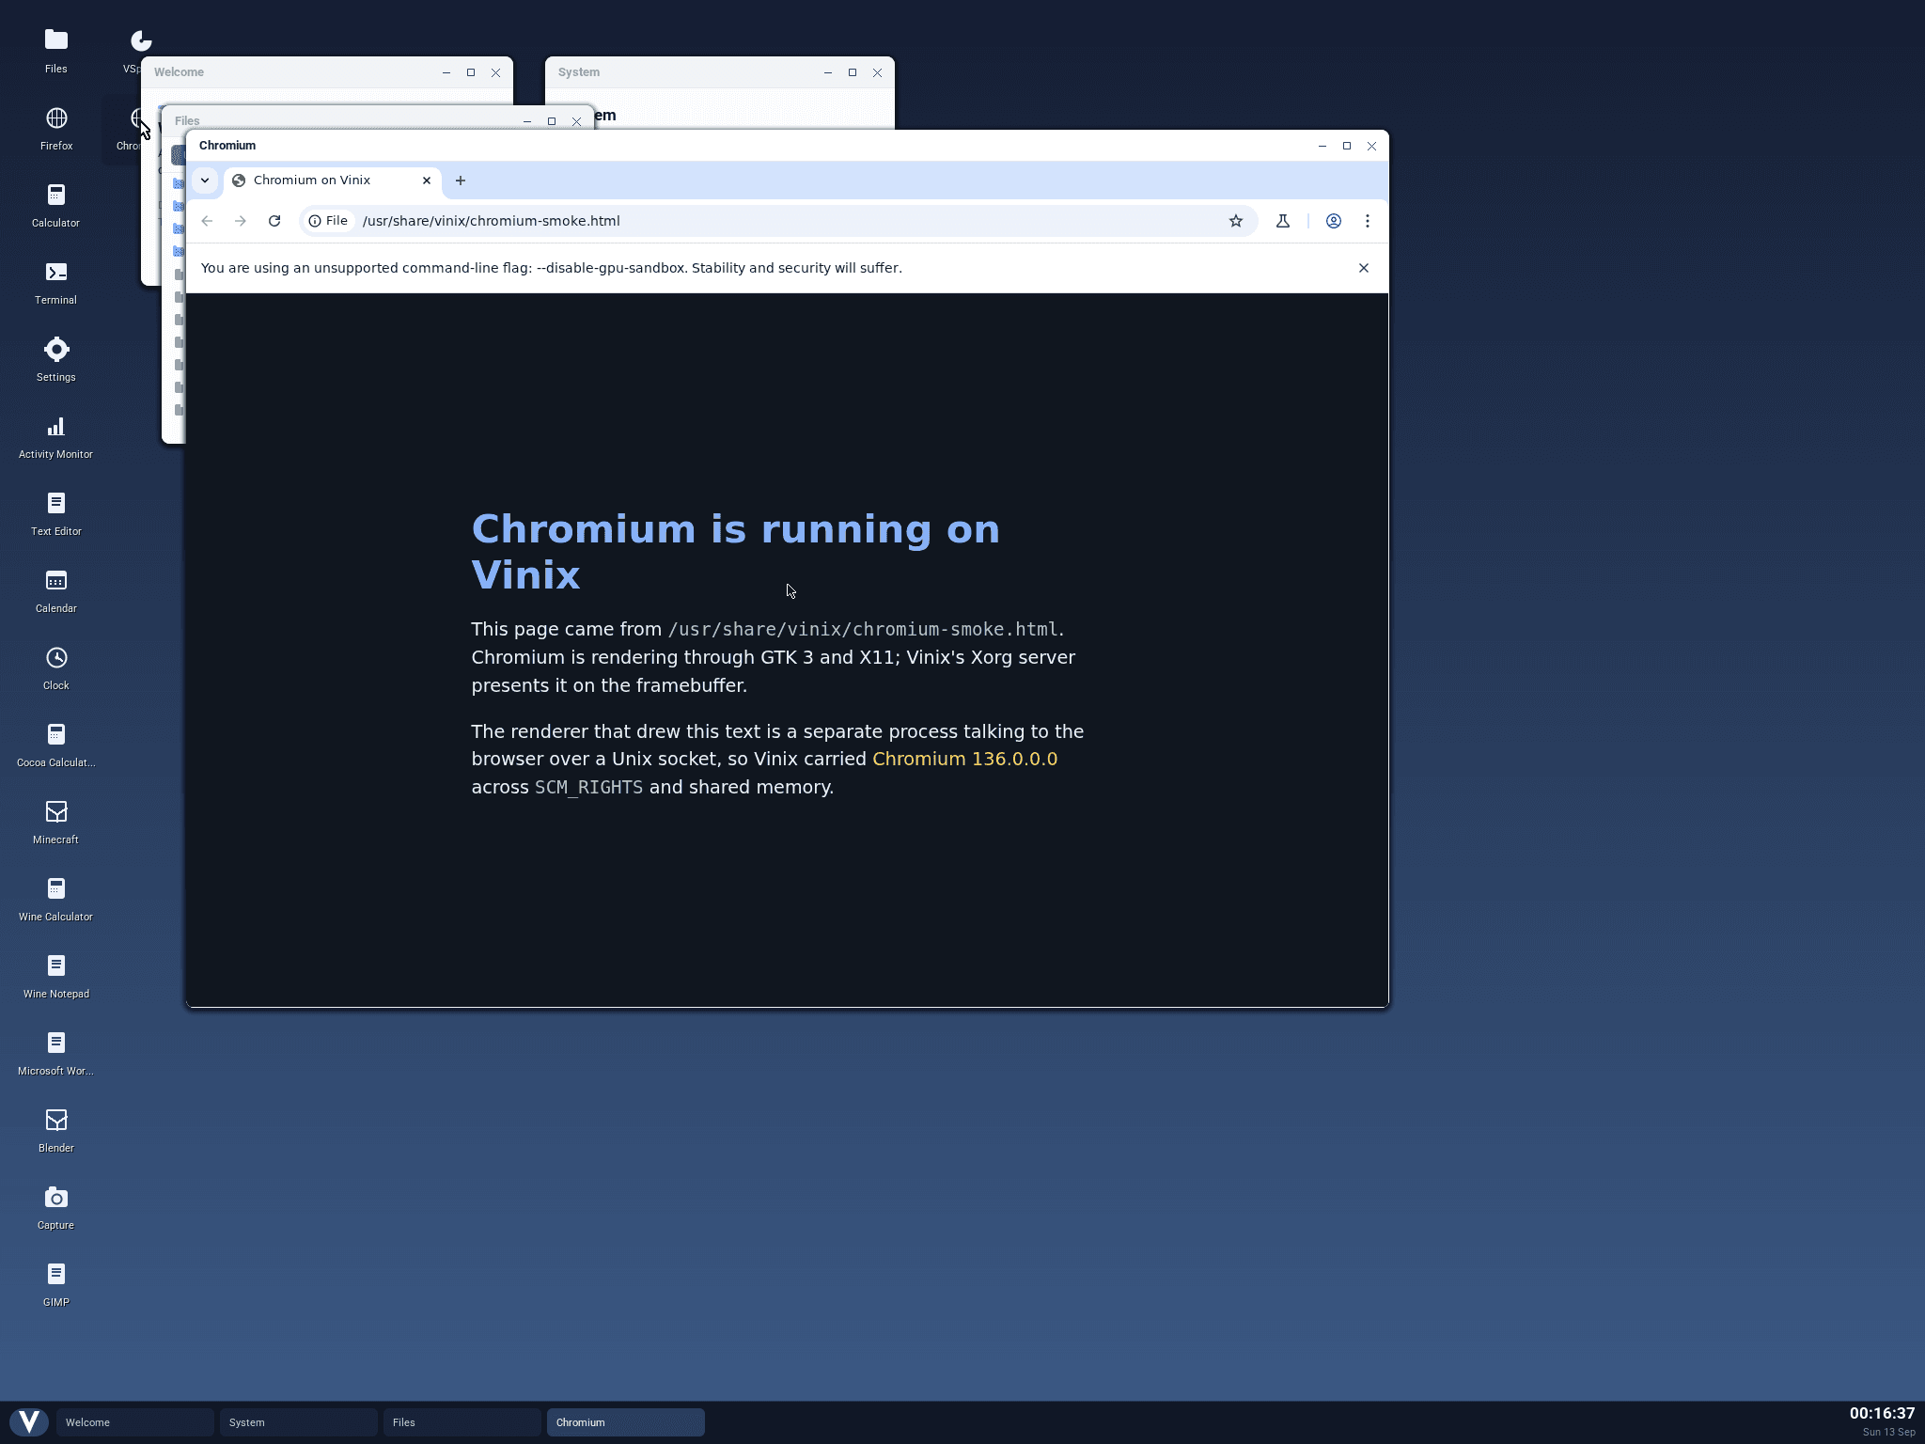1925x1444 pixels.
Task: Open the Capture screenshot tool icon
Action: coord(56,1206)
